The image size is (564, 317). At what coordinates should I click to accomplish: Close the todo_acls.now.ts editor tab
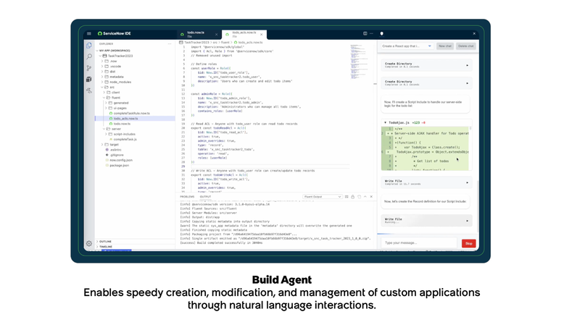click(x=262, y=35)
